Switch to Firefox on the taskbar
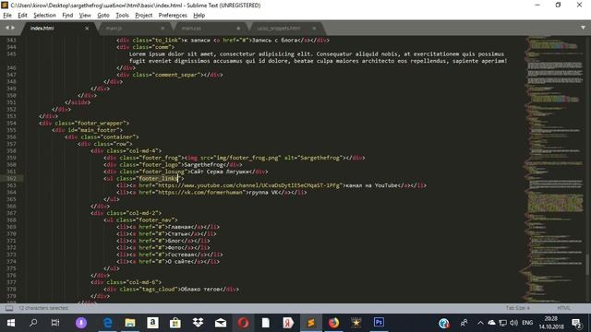This screenshot has width=591, height=332. pos(333,323)
